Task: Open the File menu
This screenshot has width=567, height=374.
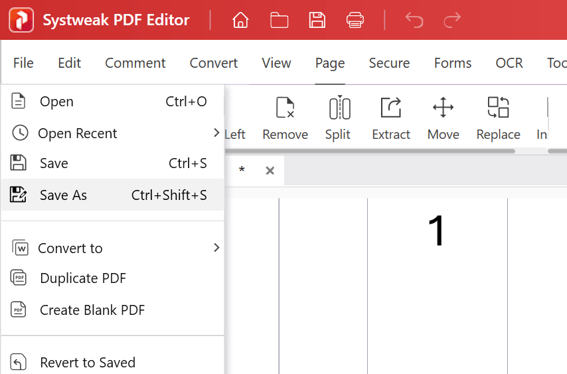Action: pos(23,63)
